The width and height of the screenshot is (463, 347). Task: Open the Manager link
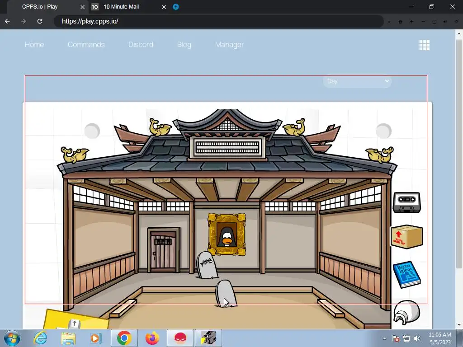[x=229, y=45]
